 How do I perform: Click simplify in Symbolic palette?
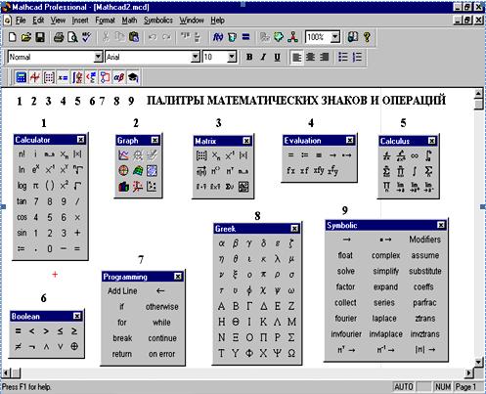[x=385, y=271]
